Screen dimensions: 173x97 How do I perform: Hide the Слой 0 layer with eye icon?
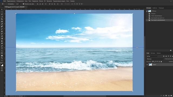(x=147, y=65)
